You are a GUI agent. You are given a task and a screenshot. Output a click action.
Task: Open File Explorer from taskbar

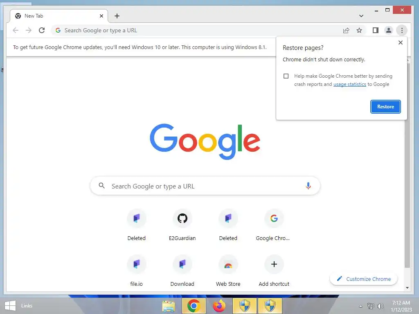tap(168, 306)
